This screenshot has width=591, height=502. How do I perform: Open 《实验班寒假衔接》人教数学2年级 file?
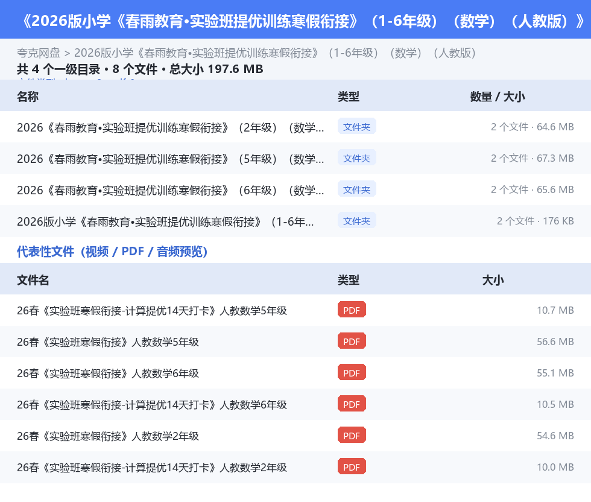click(108, 436)
